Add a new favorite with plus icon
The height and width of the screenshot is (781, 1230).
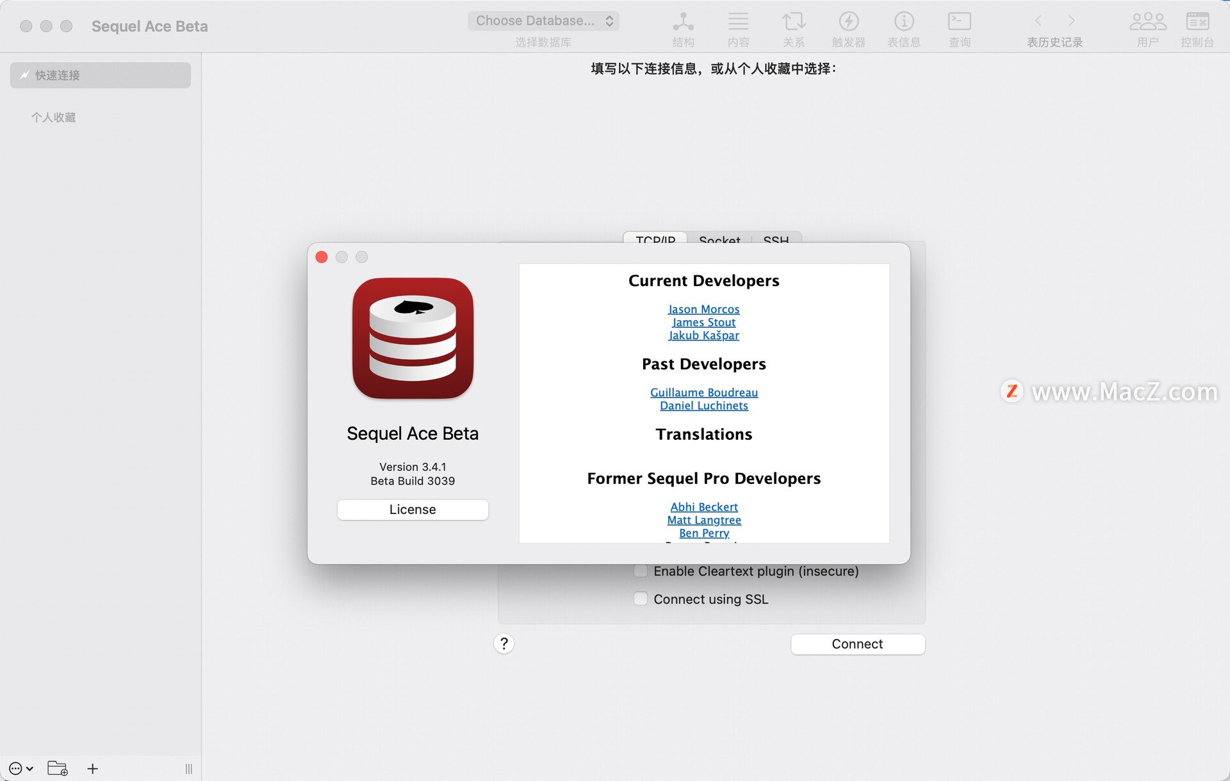pos(93,768)
